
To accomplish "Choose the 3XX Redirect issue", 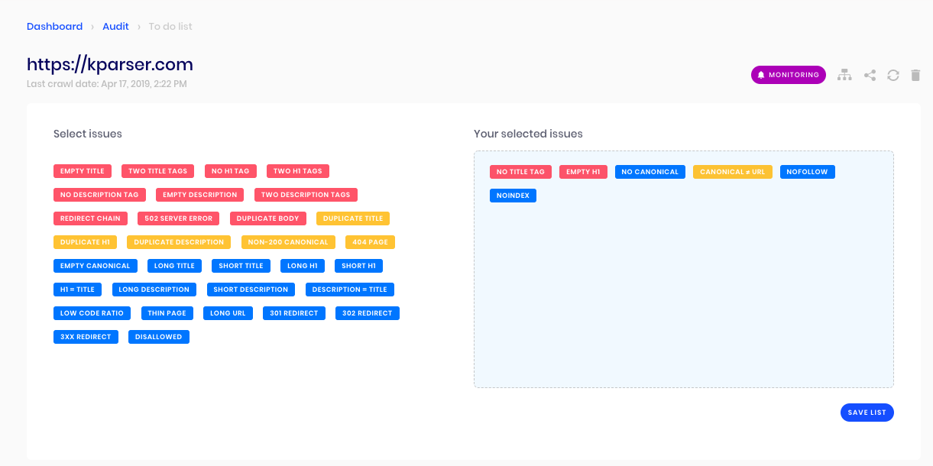I will click(86, 337).
